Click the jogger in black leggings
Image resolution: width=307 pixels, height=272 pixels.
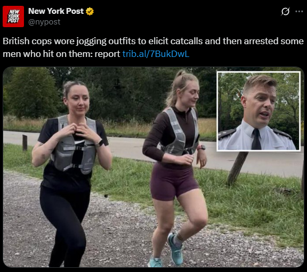point(70,172)
